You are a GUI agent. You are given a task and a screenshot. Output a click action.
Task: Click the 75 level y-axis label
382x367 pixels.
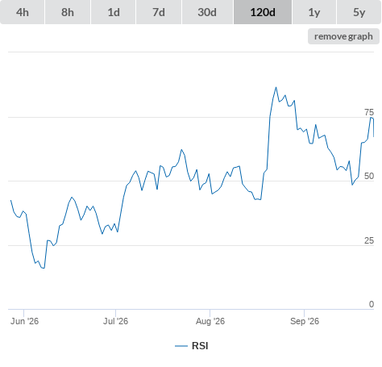tap(369, 112)
